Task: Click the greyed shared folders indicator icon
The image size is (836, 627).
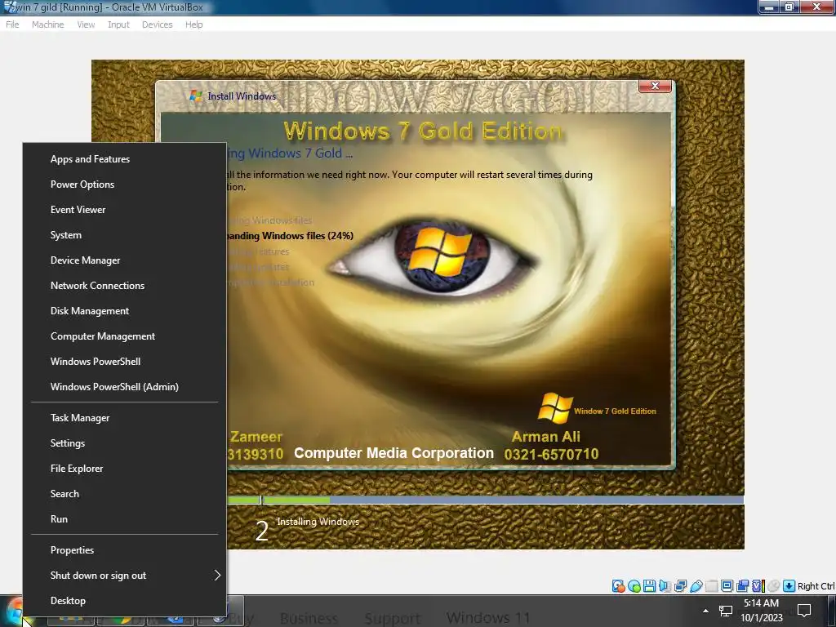Action: pyautogui.click(x=711, y=586)
